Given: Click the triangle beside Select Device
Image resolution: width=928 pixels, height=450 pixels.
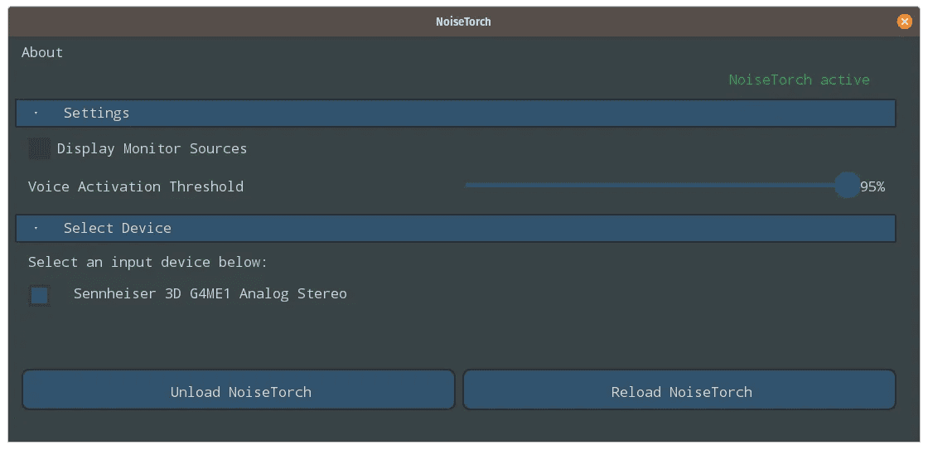Looking at the screenshot, I should (x=36, y=228).
